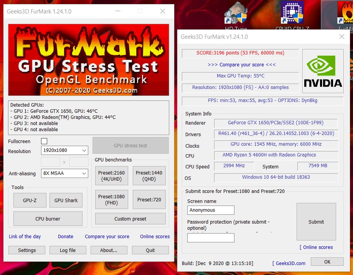
Task: Click the Max GPU Temp: 55°C text
Action: pyautogui.click(x=241, y=76)
